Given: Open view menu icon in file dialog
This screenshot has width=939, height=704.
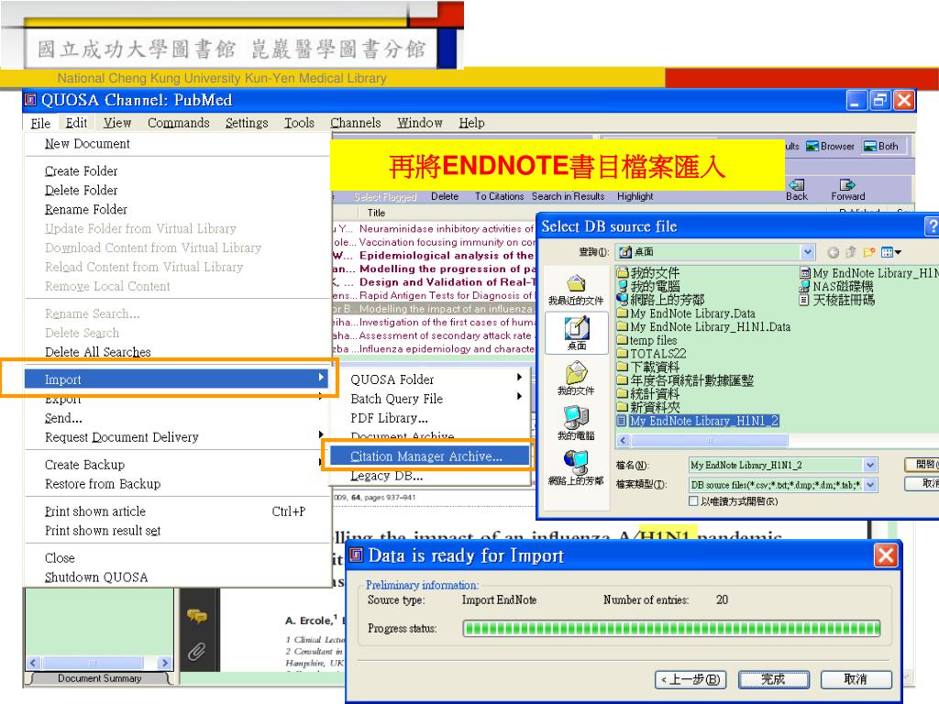Looking at the screenshot, I should point(890,252).
